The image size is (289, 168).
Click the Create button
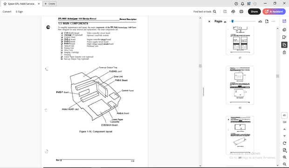coord(50,4)
